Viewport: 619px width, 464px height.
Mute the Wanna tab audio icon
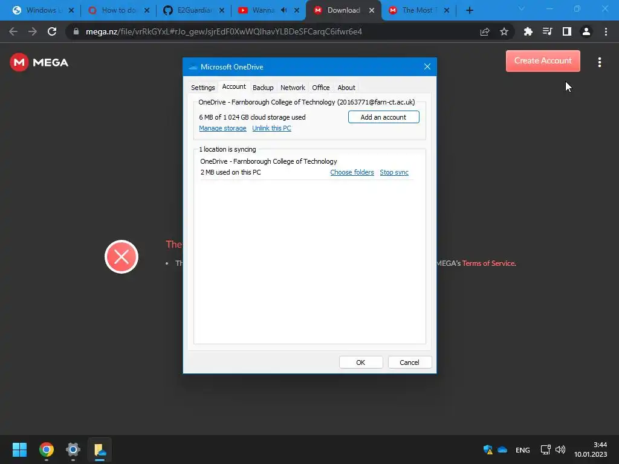coord(284,10)
